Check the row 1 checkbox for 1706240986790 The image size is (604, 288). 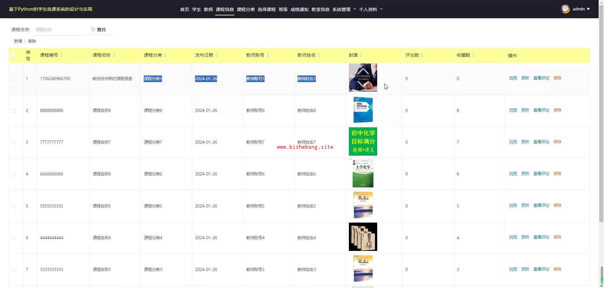click(14, 79)
